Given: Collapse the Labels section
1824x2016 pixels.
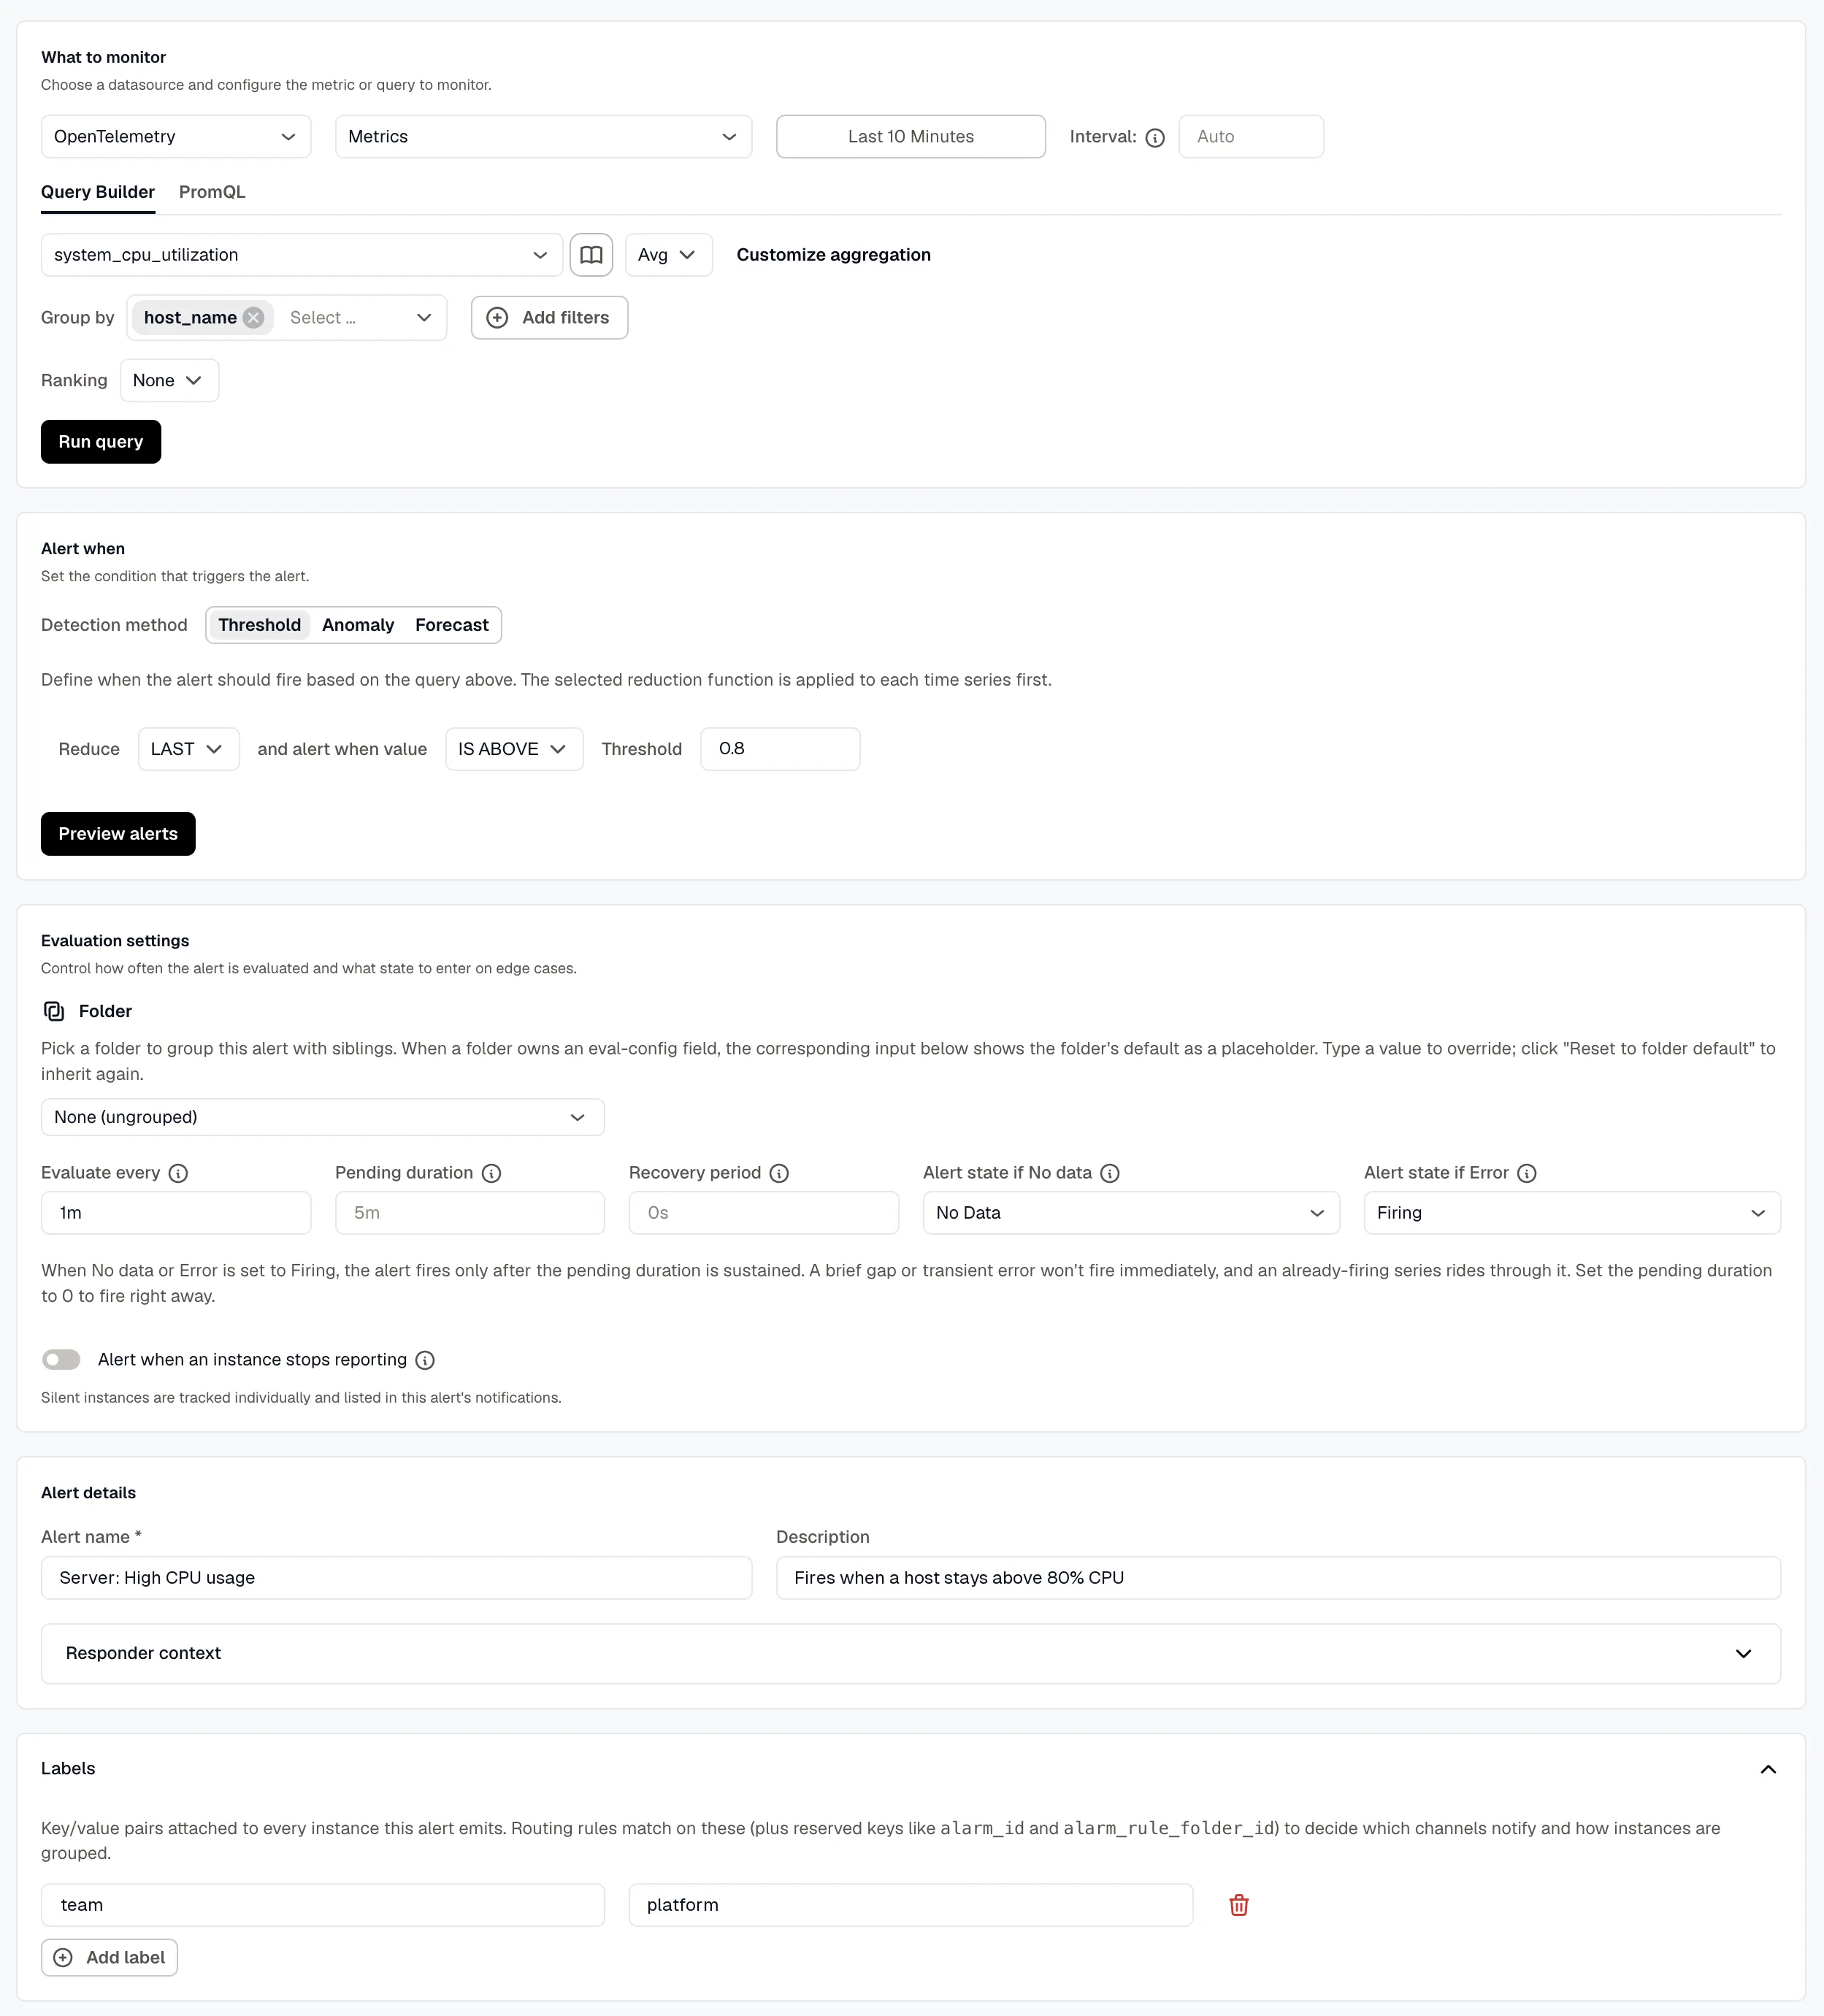Looking at the screenshot, I should coord(1768,1769).
